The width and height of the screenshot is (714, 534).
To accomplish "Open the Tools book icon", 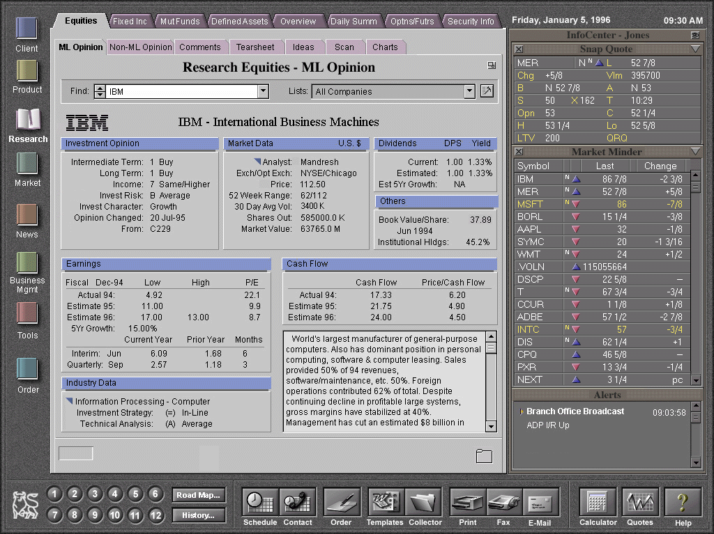I will click(x=27, y=314).
